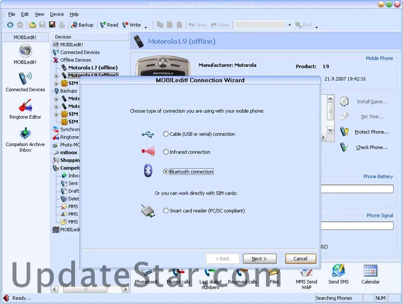Click the Calendar icon
This screenshot has width=403, height=304.
[x=370, y=272]
